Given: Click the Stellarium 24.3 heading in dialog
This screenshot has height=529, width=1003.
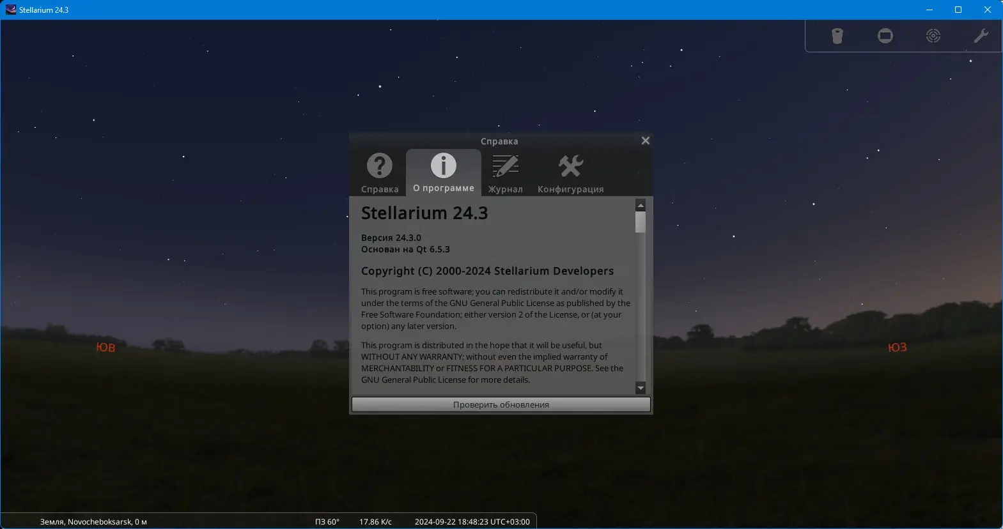Looking at the screenshot, I should click(x=424, y=213).
